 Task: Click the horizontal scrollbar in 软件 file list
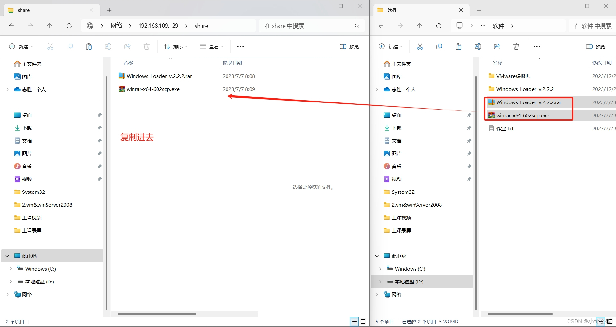[x=520, y=314]
